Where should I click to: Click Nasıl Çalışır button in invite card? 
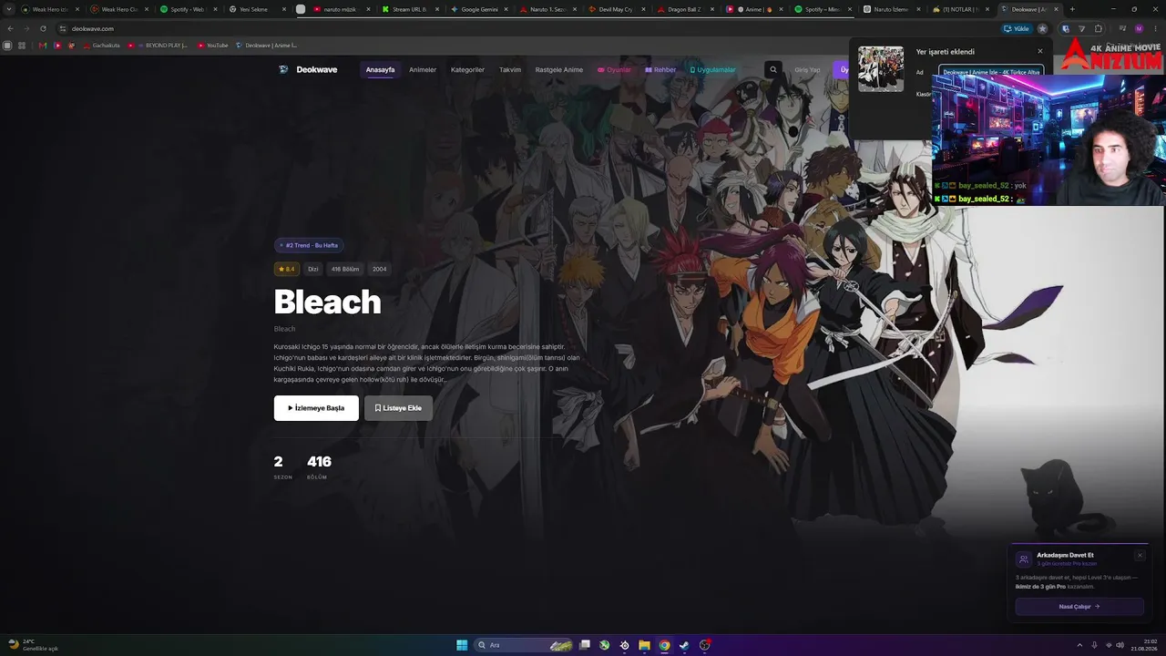point(1079,606)
